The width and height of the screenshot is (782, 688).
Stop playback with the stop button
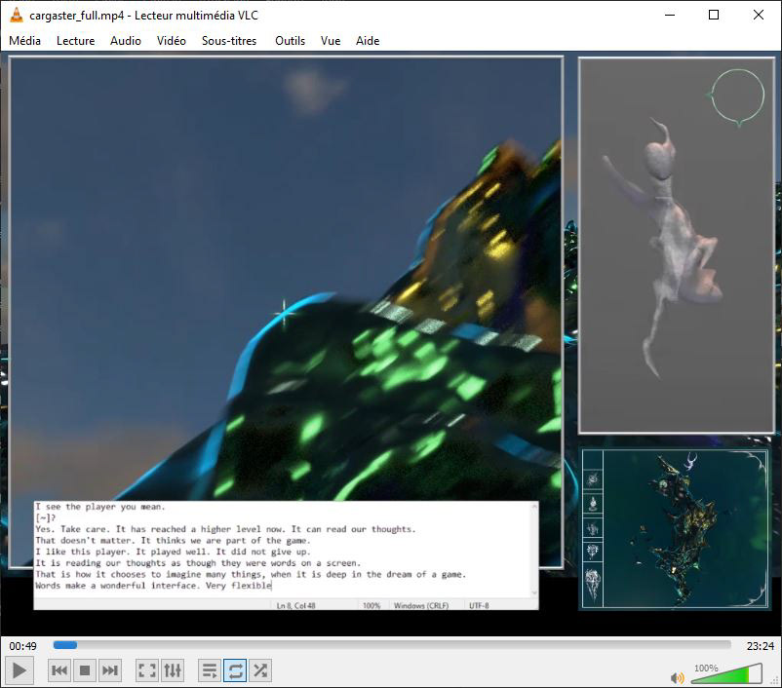coord(85,670)
